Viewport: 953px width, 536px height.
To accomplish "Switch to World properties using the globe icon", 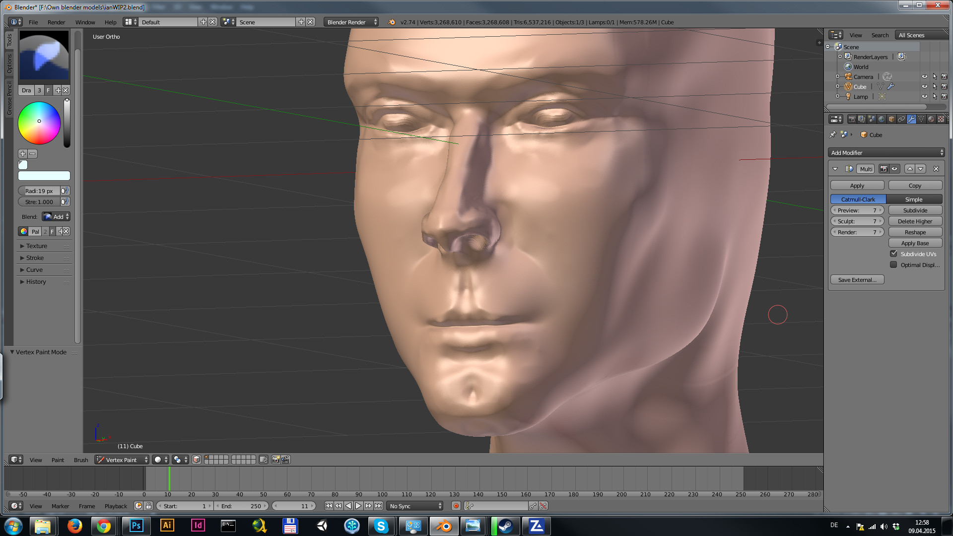I will pyautogui.click(x=882, y=119).
